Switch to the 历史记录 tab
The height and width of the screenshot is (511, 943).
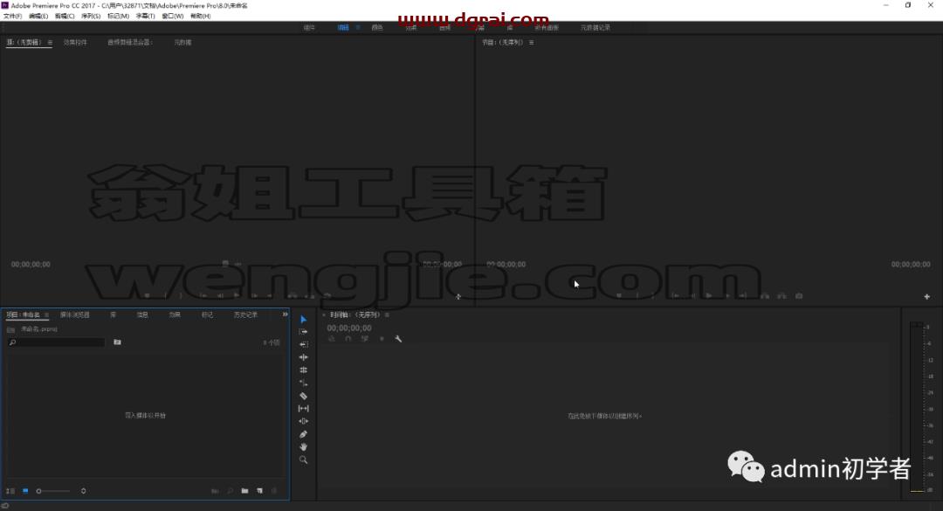245,314
